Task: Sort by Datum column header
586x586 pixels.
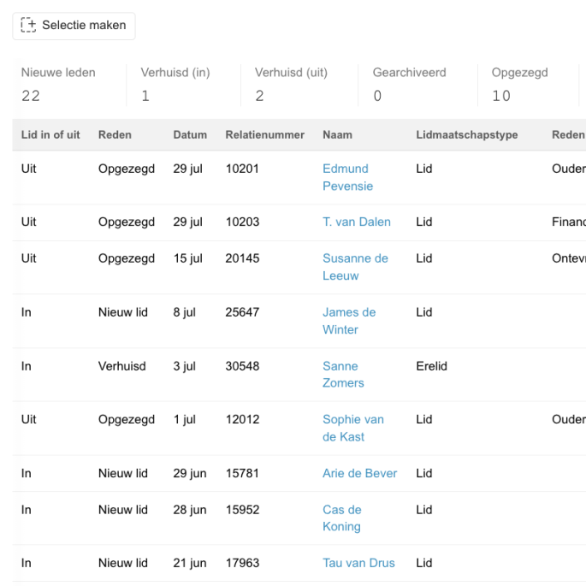Action: 190,135
